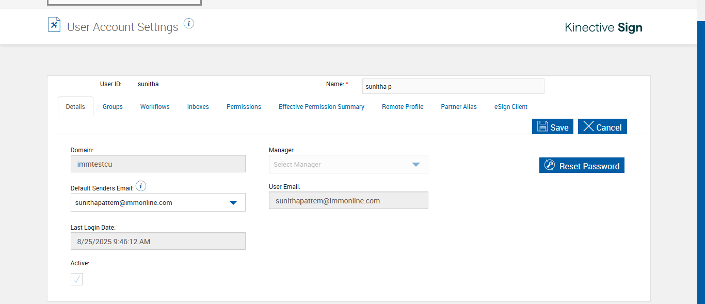
Task: Open the Effective Permission Summary tab
Action: (x=322, y=107)
